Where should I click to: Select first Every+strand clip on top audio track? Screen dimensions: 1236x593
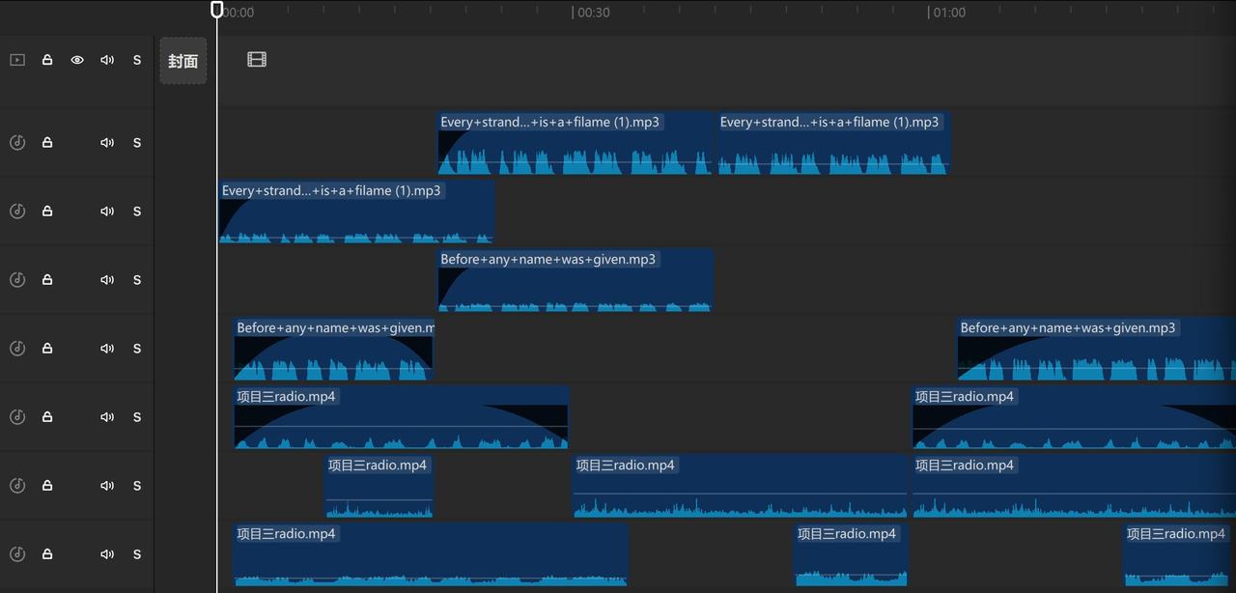point(576,143)
